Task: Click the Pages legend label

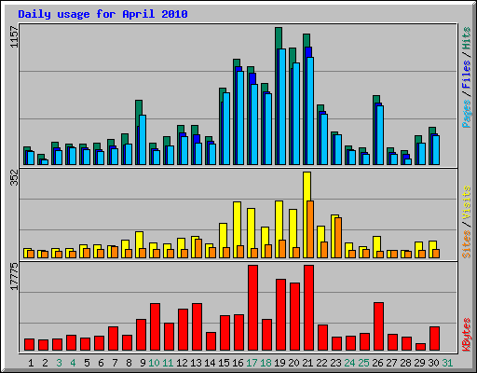Action: tap(466, 114)
